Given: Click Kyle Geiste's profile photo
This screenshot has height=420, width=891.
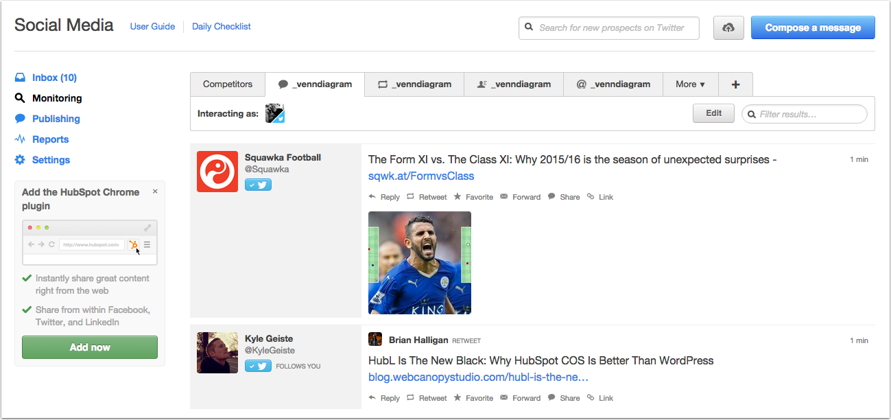Looking at the screenshot, I should click(x=217, y=353).
